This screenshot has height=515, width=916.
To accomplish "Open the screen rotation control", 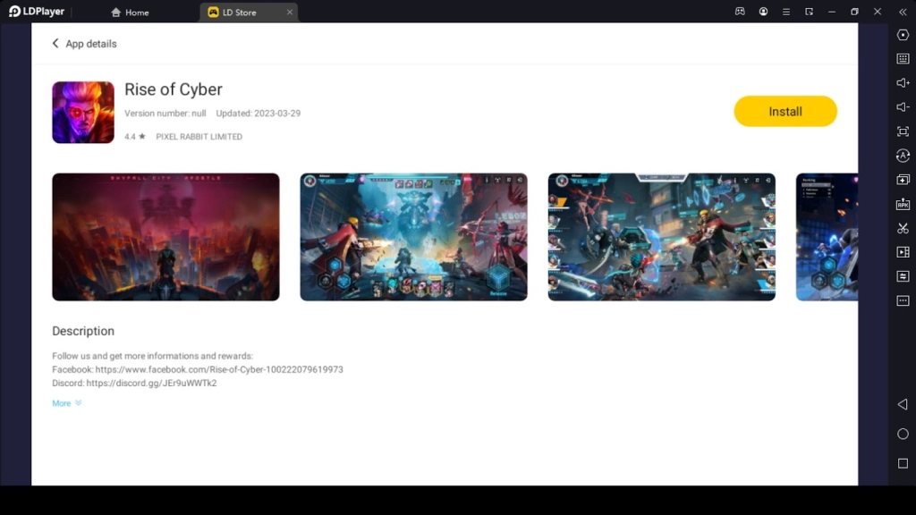I will point(903,156).
